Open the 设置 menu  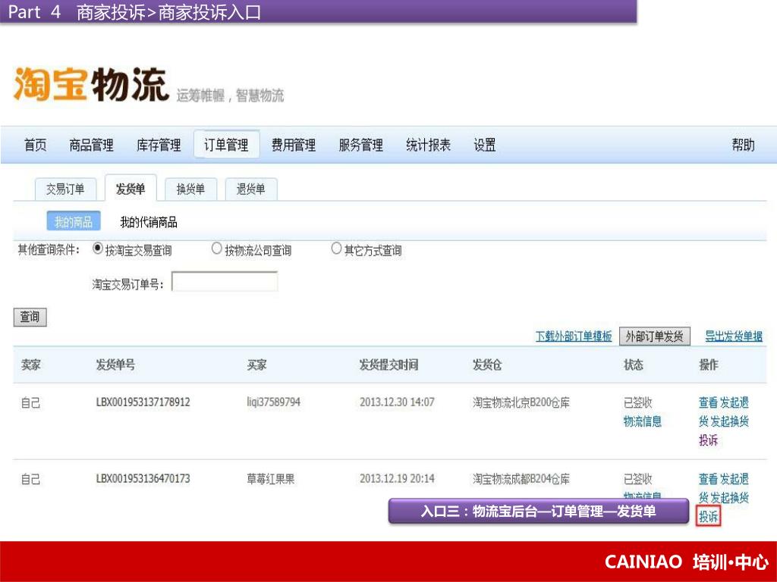pyautogui.click(x=485, y=145)
